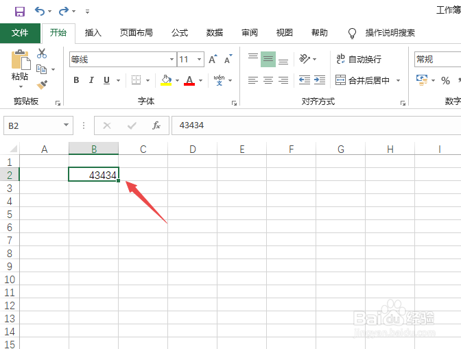Viewport: 461px width, 349px height.
Task: Open the Undo history dropdown arrow
Action: coord(49,12)
